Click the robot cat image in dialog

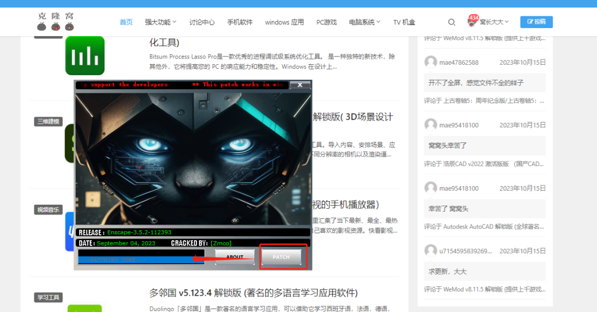pyautogui.click(x=193, y=158)
